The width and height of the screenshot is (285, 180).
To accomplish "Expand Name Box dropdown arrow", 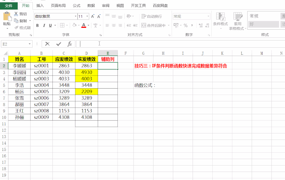I will [x=30, y=44].
